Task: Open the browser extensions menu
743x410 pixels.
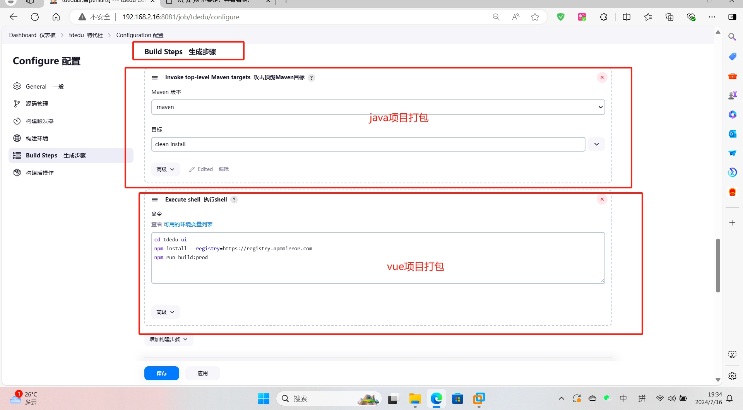Action: [x=603, y=17]
